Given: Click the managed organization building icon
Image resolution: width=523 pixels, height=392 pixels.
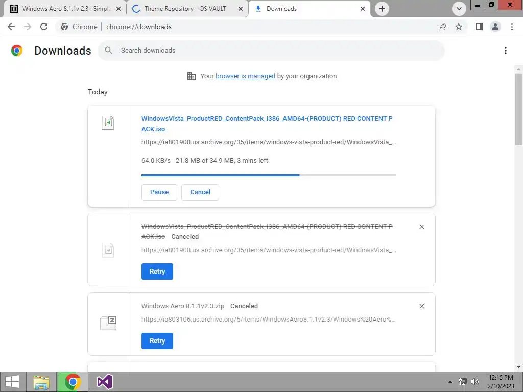Looking at the screenshot, I should (192, 76).
